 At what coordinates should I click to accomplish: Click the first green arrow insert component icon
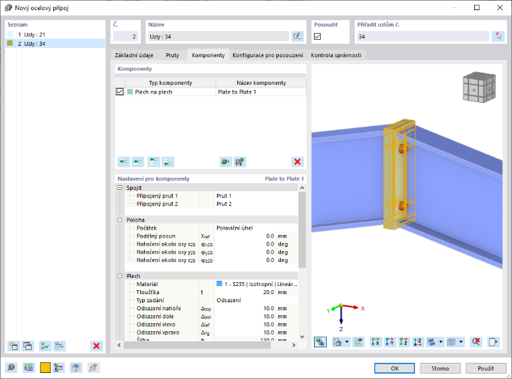coord(123,162)
